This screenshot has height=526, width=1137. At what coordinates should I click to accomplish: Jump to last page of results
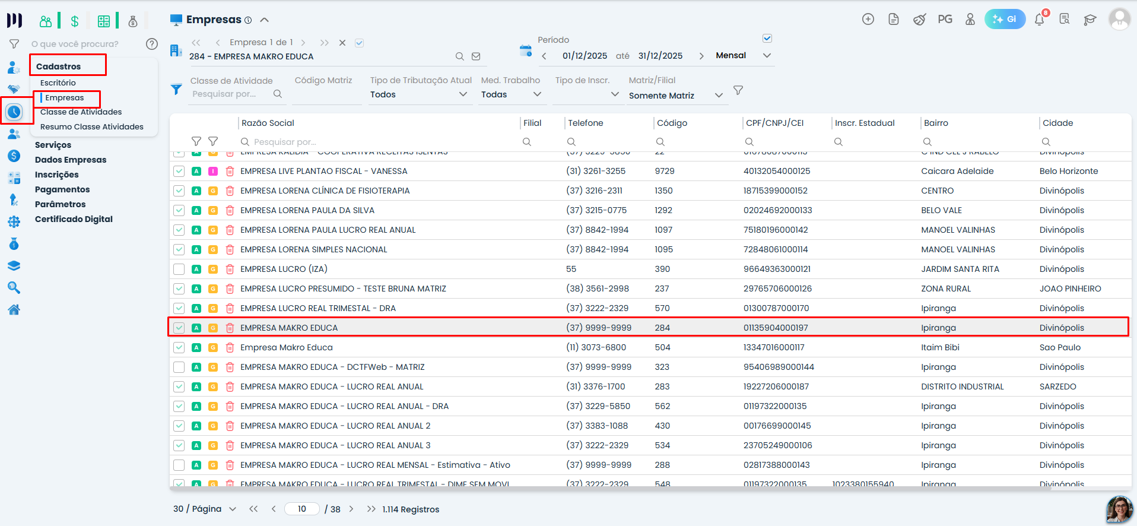pos(371,509)
